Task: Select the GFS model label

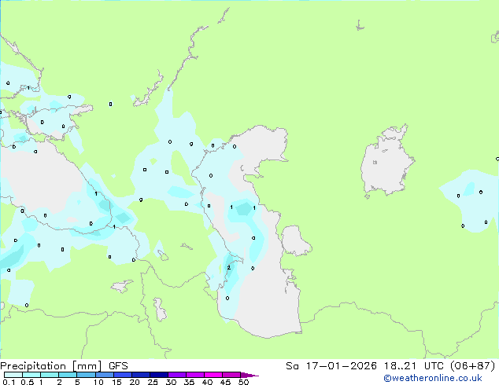Action: (x=119, y=365)
